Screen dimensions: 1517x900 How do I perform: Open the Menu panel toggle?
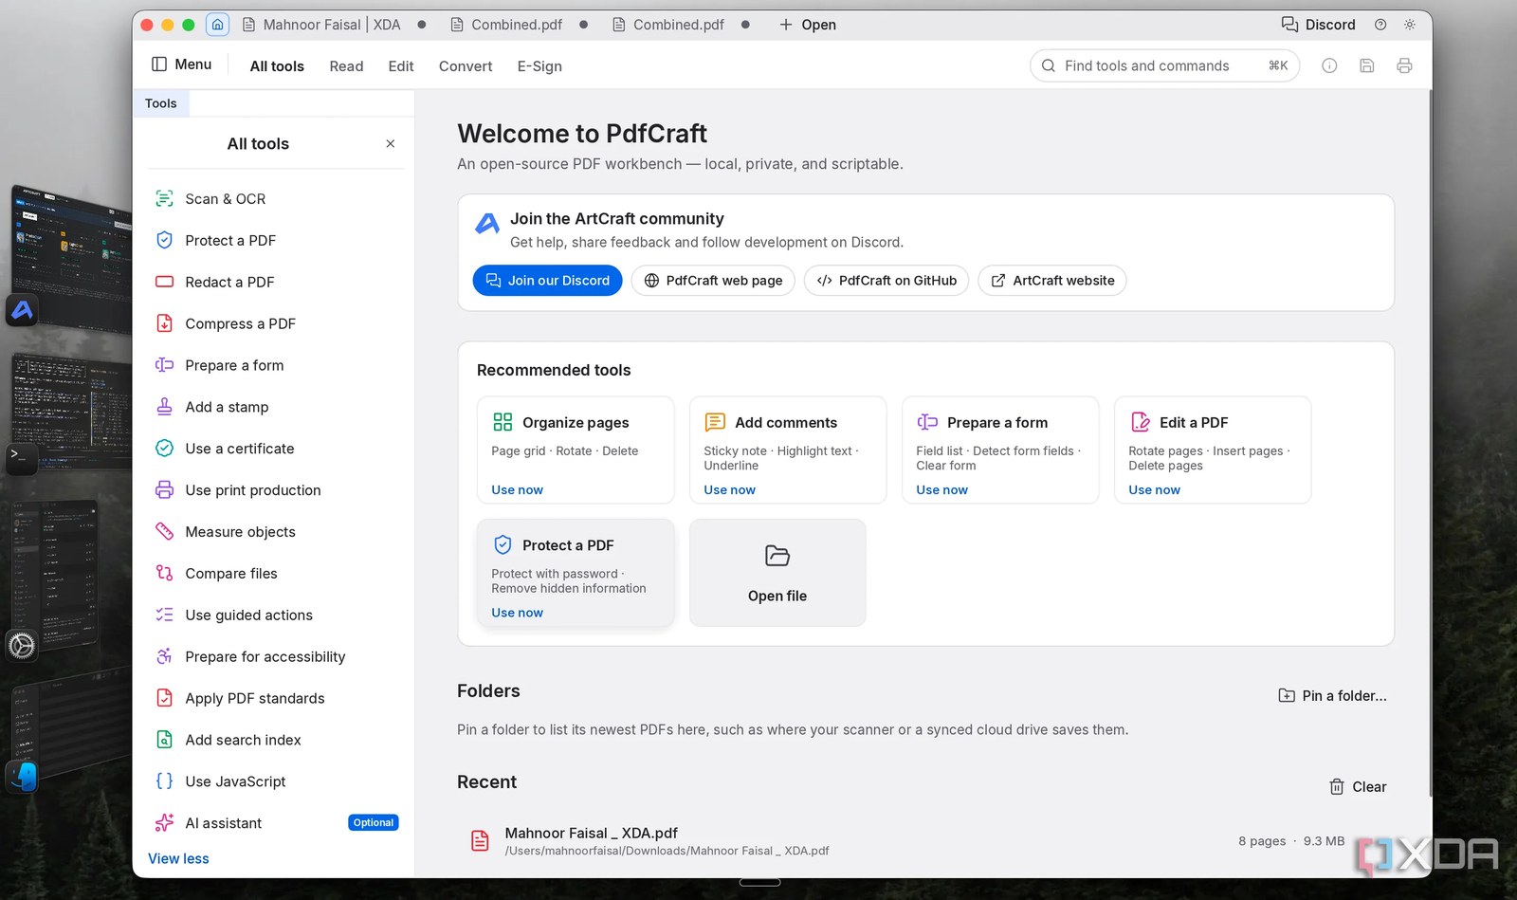pos(181,64)
